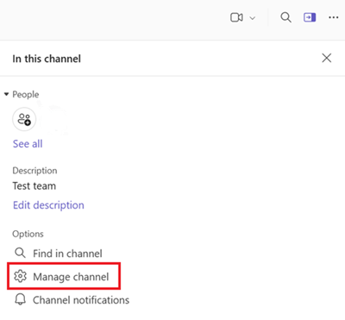Open the meeting options dropdown chevron
Screen dimensions: 345x320
(253, 18)
